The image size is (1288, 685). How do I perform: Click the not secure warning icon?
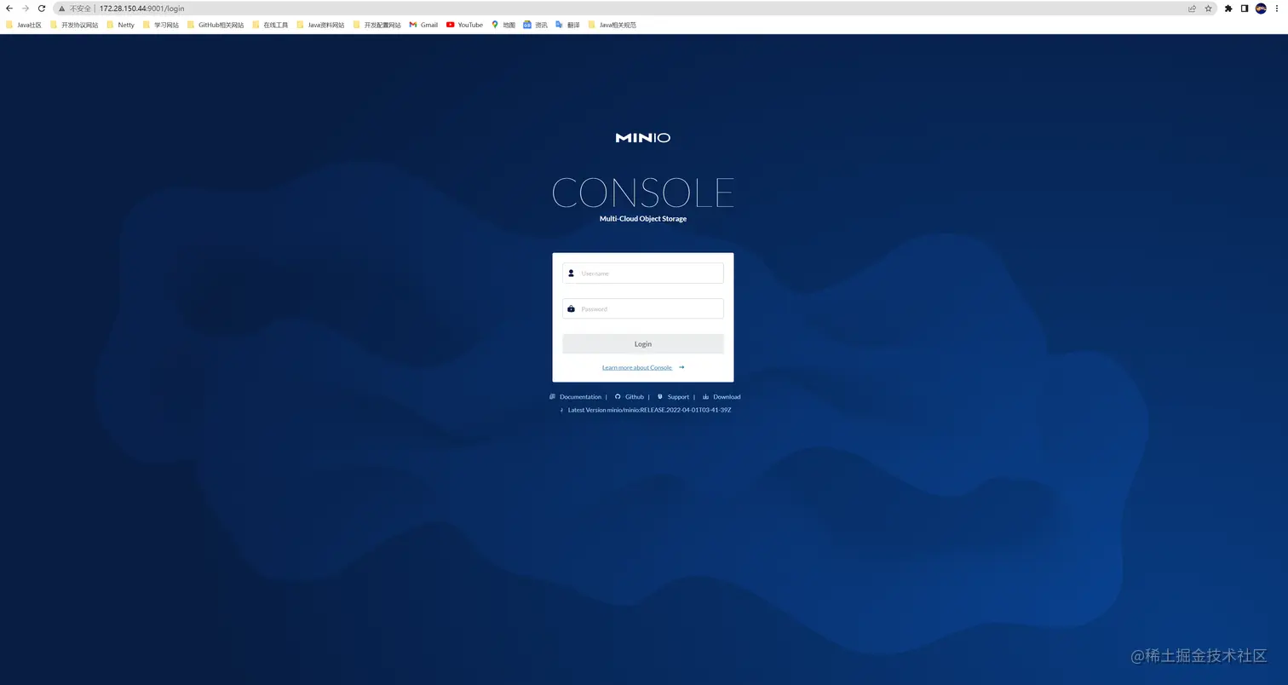click(x=61, y=9)
